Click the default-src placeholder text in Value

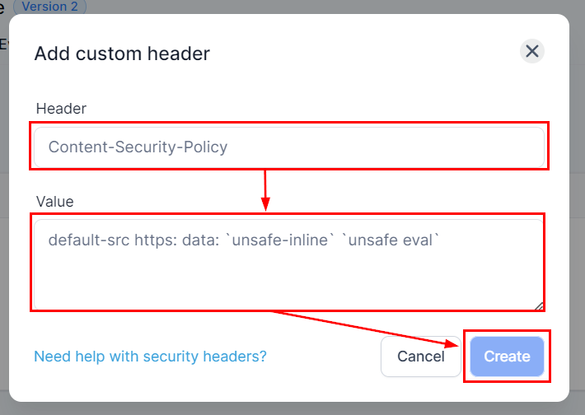[x=89, y=240]
